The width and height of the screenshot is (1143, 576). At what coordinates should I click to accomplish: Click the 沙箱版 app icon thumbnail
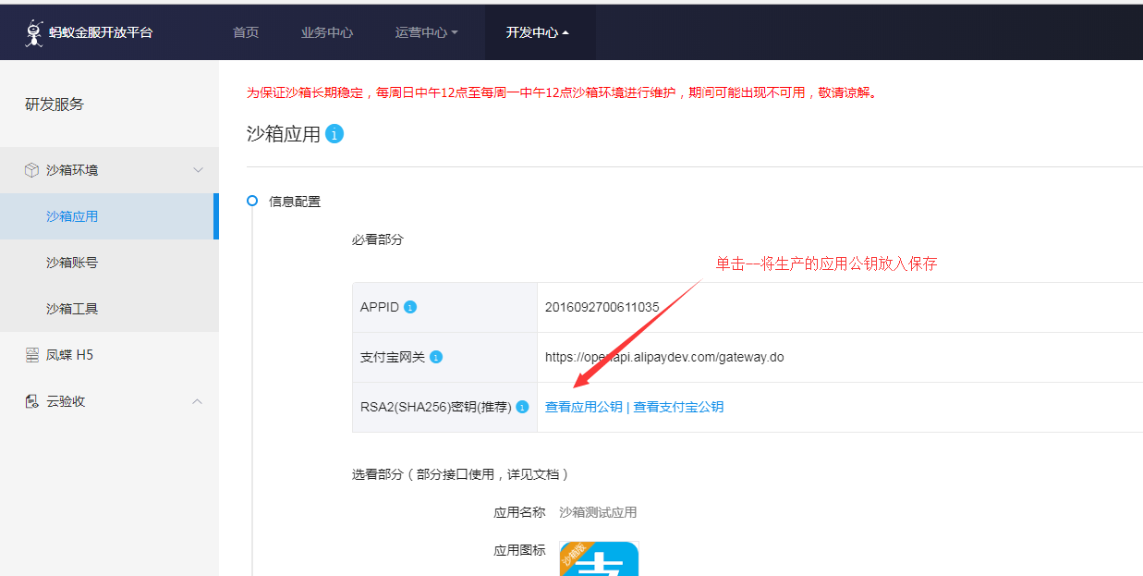click(x=599, y=558)
